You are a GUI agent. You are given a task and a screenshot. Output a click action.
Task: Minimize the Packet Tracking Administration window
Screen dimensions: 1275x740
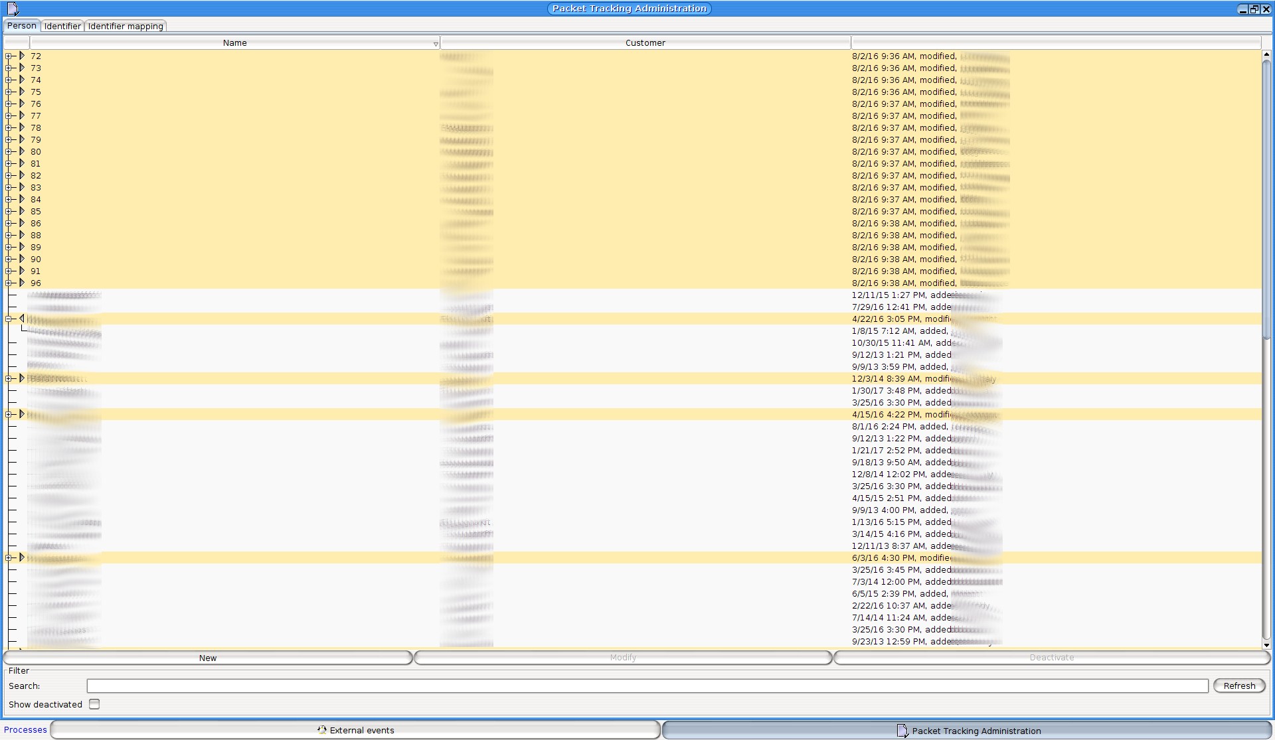tap(1242, 9)
